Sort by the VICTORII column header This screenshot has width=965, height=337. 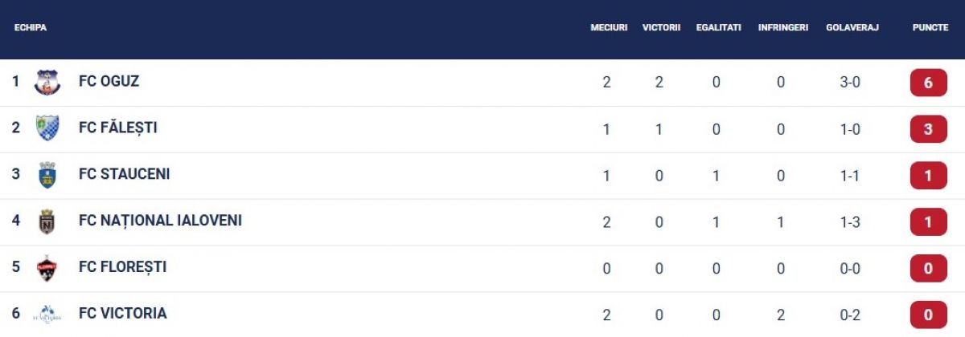tap(661, 27)
